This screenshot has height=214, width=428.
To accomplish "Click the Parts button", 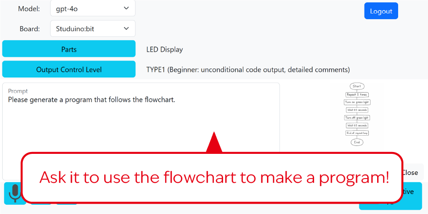I will point(69,49).
